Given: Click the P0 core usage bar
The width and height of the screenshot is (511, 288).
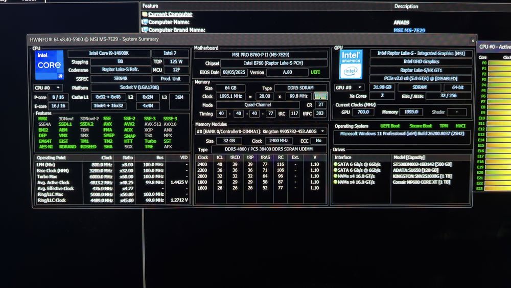Looking at the screenshot, I should (499, 63).
